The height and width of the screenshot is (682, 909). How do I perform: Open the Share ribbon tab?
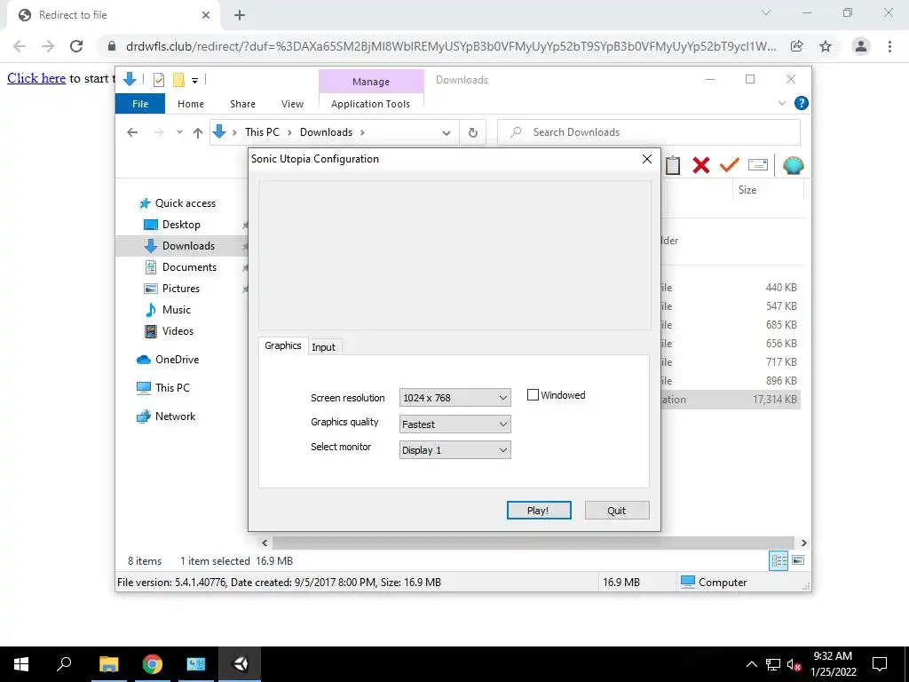pyautogui.click(x=242, y=104)
